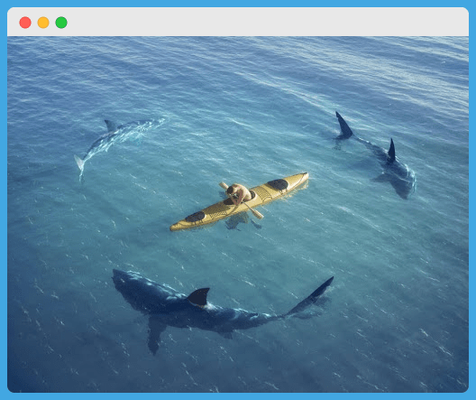The image size is (476, 400).
Task: Click the tail fin of the bottom shark
Action: click(x=313, y=295)
